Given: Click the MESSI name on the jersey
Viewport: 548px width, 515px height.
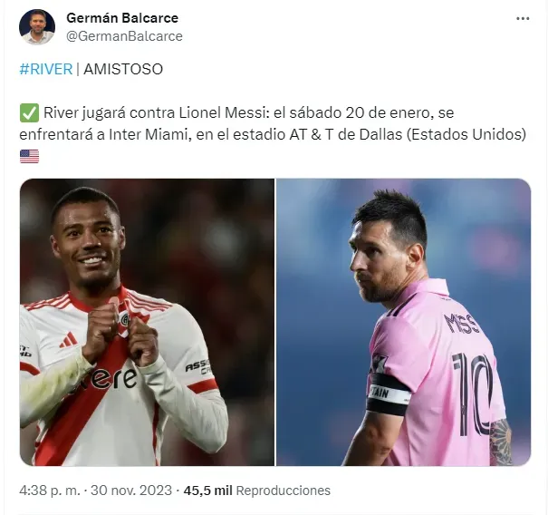Looking at the screenshot, I should 461,324.
